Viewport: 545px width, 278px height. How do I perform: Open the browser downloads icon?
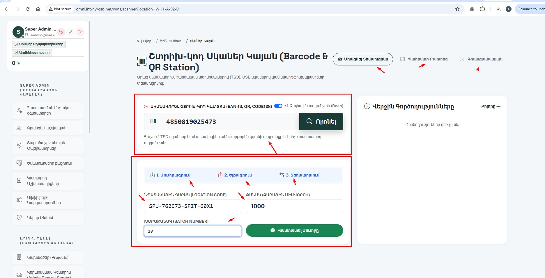click(x=498, y=9)
